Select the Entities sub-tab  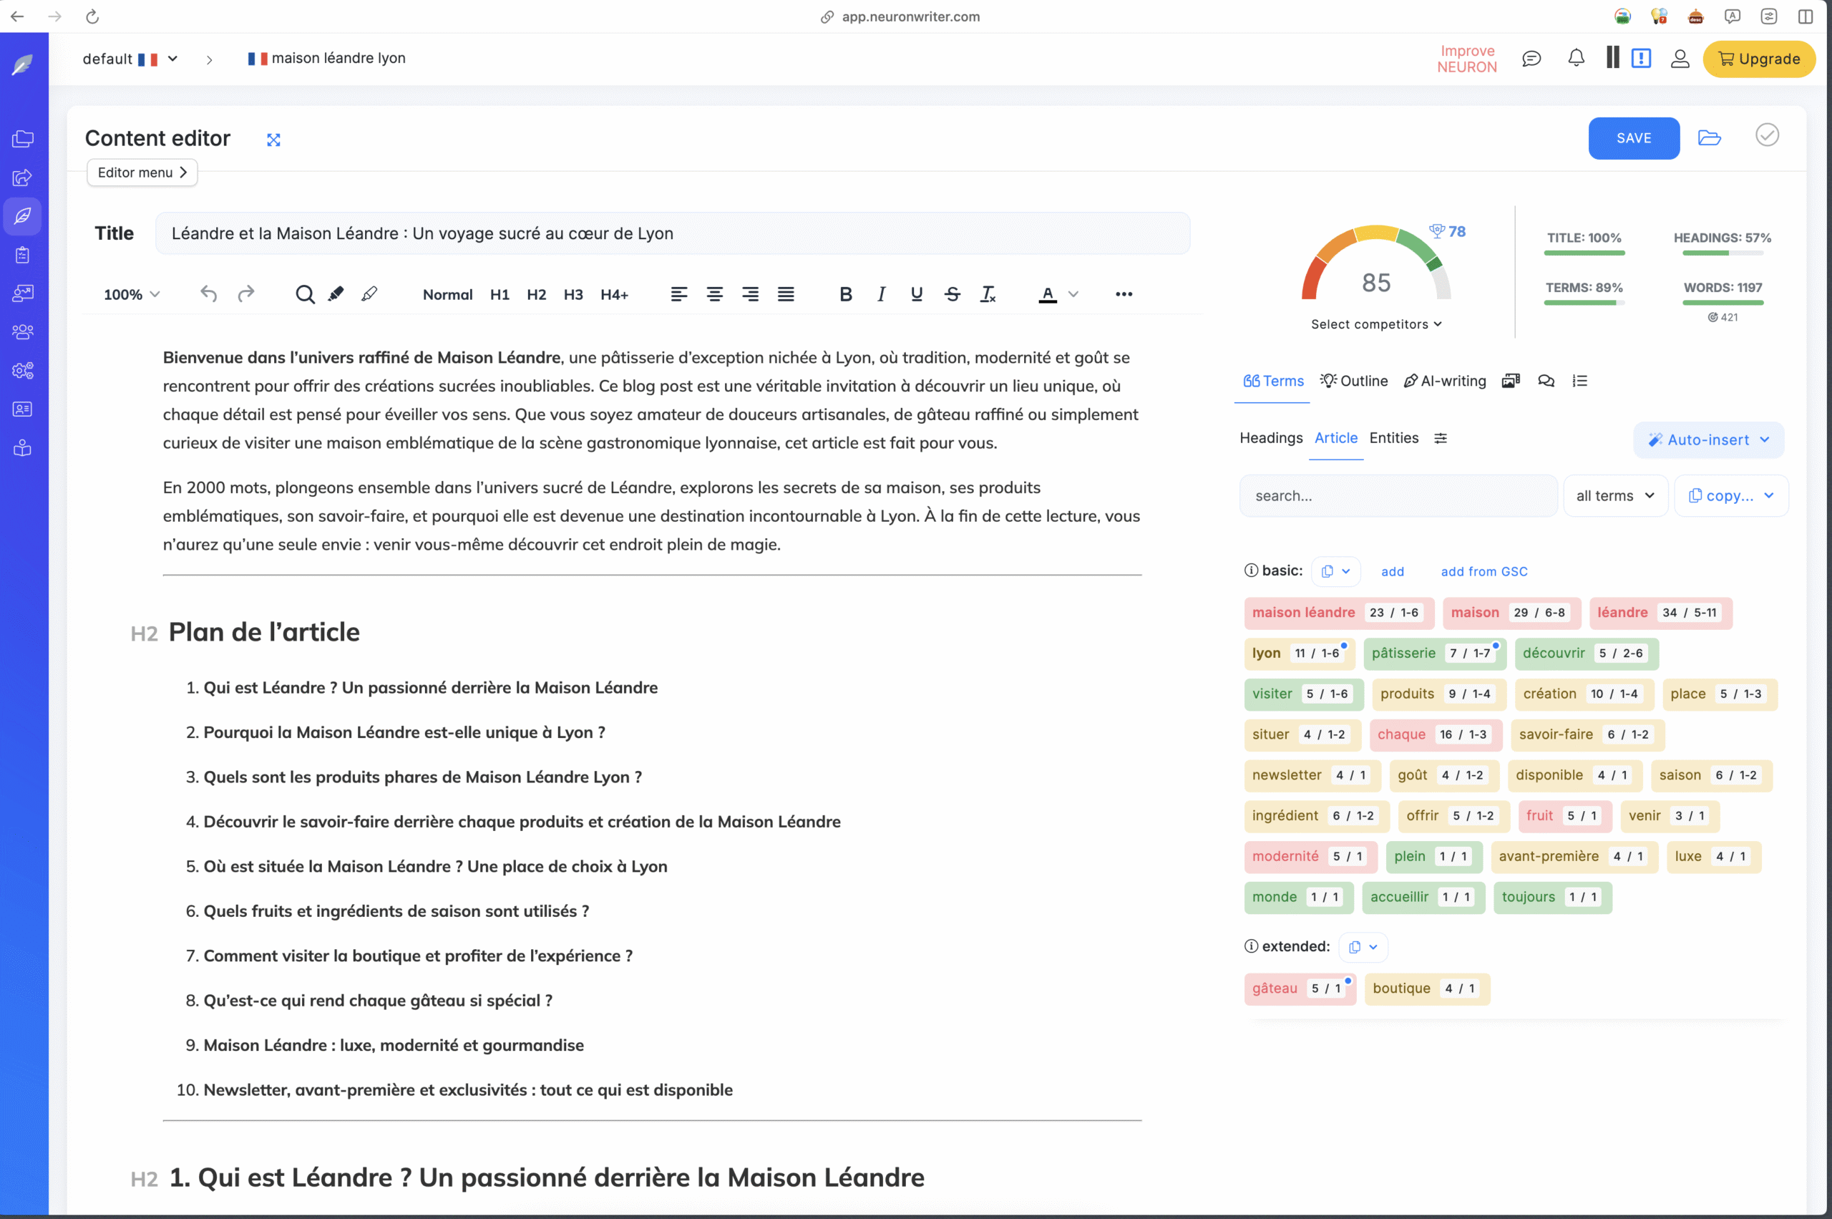1393,437
